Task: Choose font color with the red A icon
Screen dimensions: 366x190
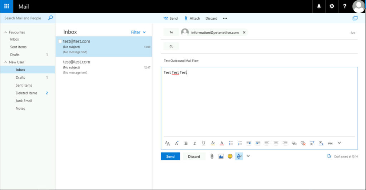Action: click(x=222, y=143)
